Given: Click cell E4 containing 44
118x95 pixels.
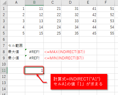Looking at the screenshot, I should click(88, 27).
